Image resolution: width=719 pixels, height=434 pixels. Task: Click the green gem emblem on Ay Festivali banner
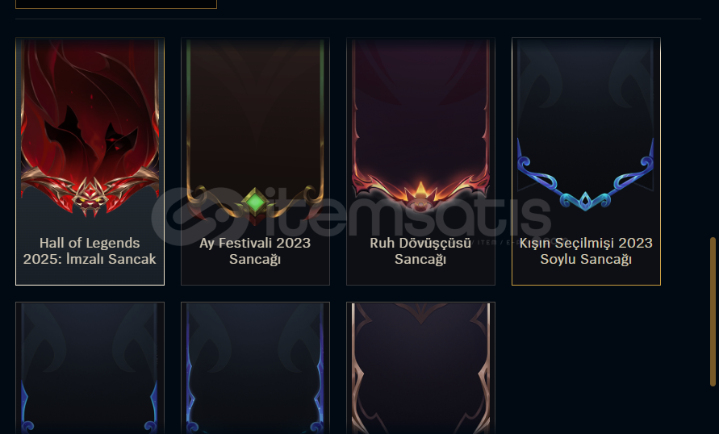pyautogui.click(x=256, y=202)
